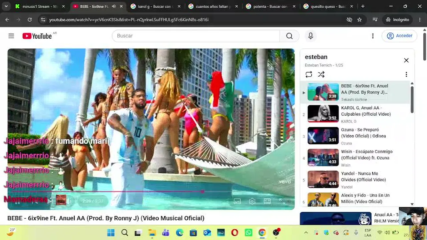Toggle shuffle for the esteban playlist
Image resolution: width=427 pixels, height=240 pixels.
[x=321, y=74]
